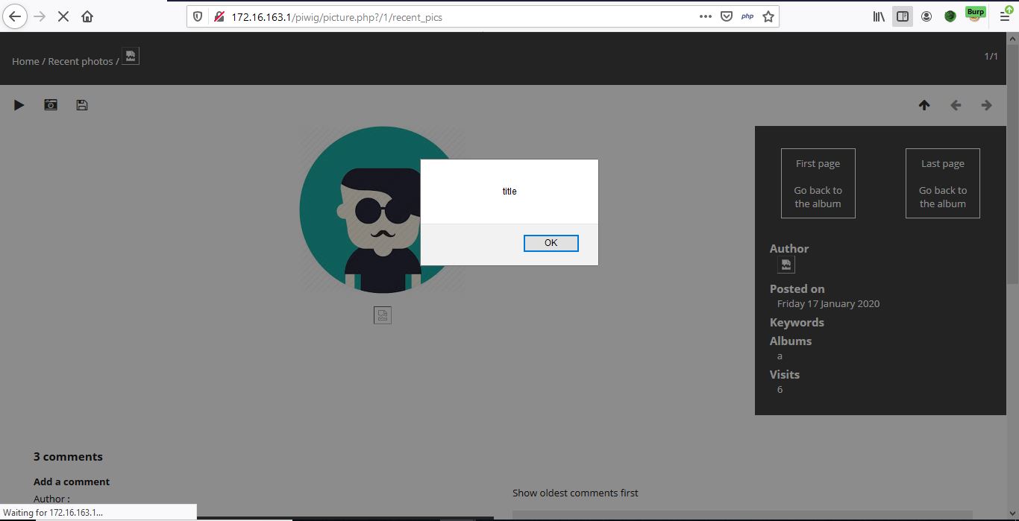Open Friday 17 January 2020 date link
The image size is (1019, 521).
828,303
